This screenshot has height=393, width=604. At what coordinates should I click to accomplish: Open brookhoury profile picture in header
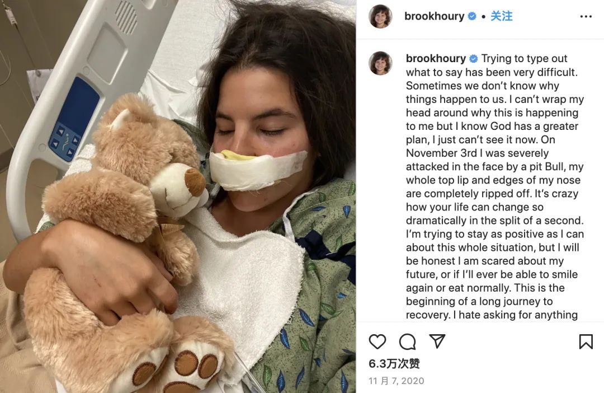pos(380,17)
